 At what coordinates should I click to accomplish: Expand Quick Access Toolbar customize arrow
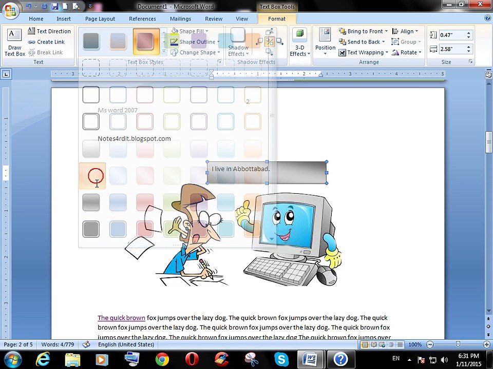pyautogui.click(x=90, y=6)
